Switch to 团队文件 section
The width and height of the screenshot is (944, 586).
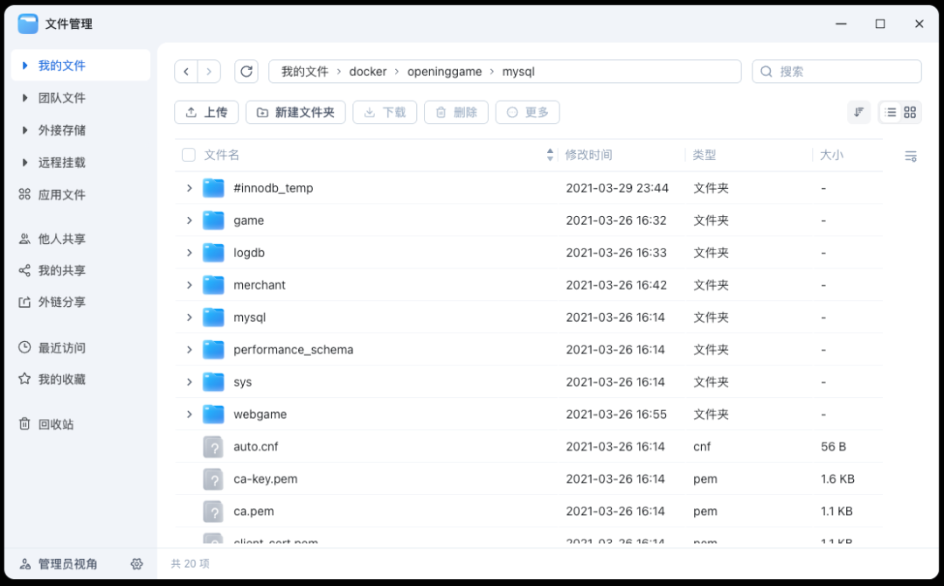pos(62,97)
